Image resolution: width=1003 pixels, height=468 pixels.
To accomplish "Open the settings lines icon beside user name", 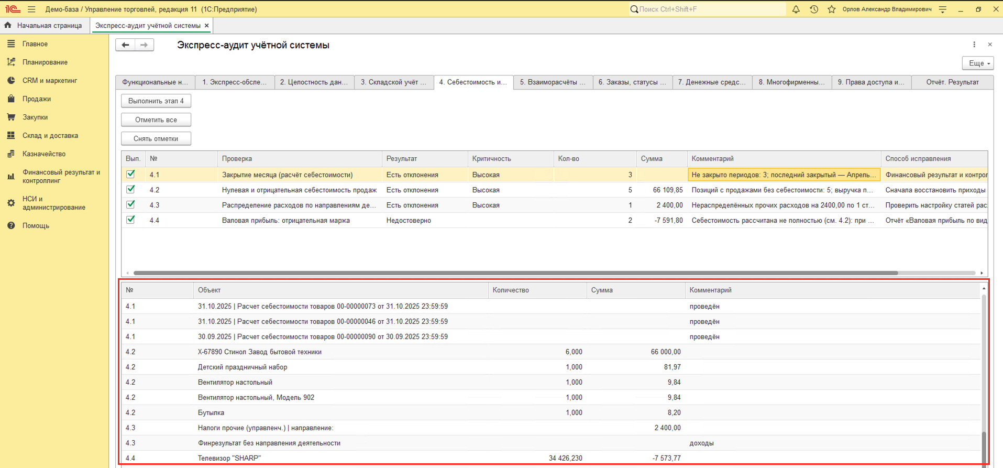I will pos(943,9).
